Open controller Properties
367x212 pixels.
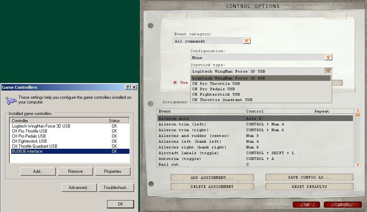tap(112, 171)
